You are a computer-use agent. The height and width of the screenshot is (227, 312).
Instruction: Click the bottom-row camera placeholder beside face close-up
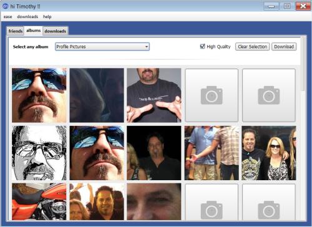[212, 202]
